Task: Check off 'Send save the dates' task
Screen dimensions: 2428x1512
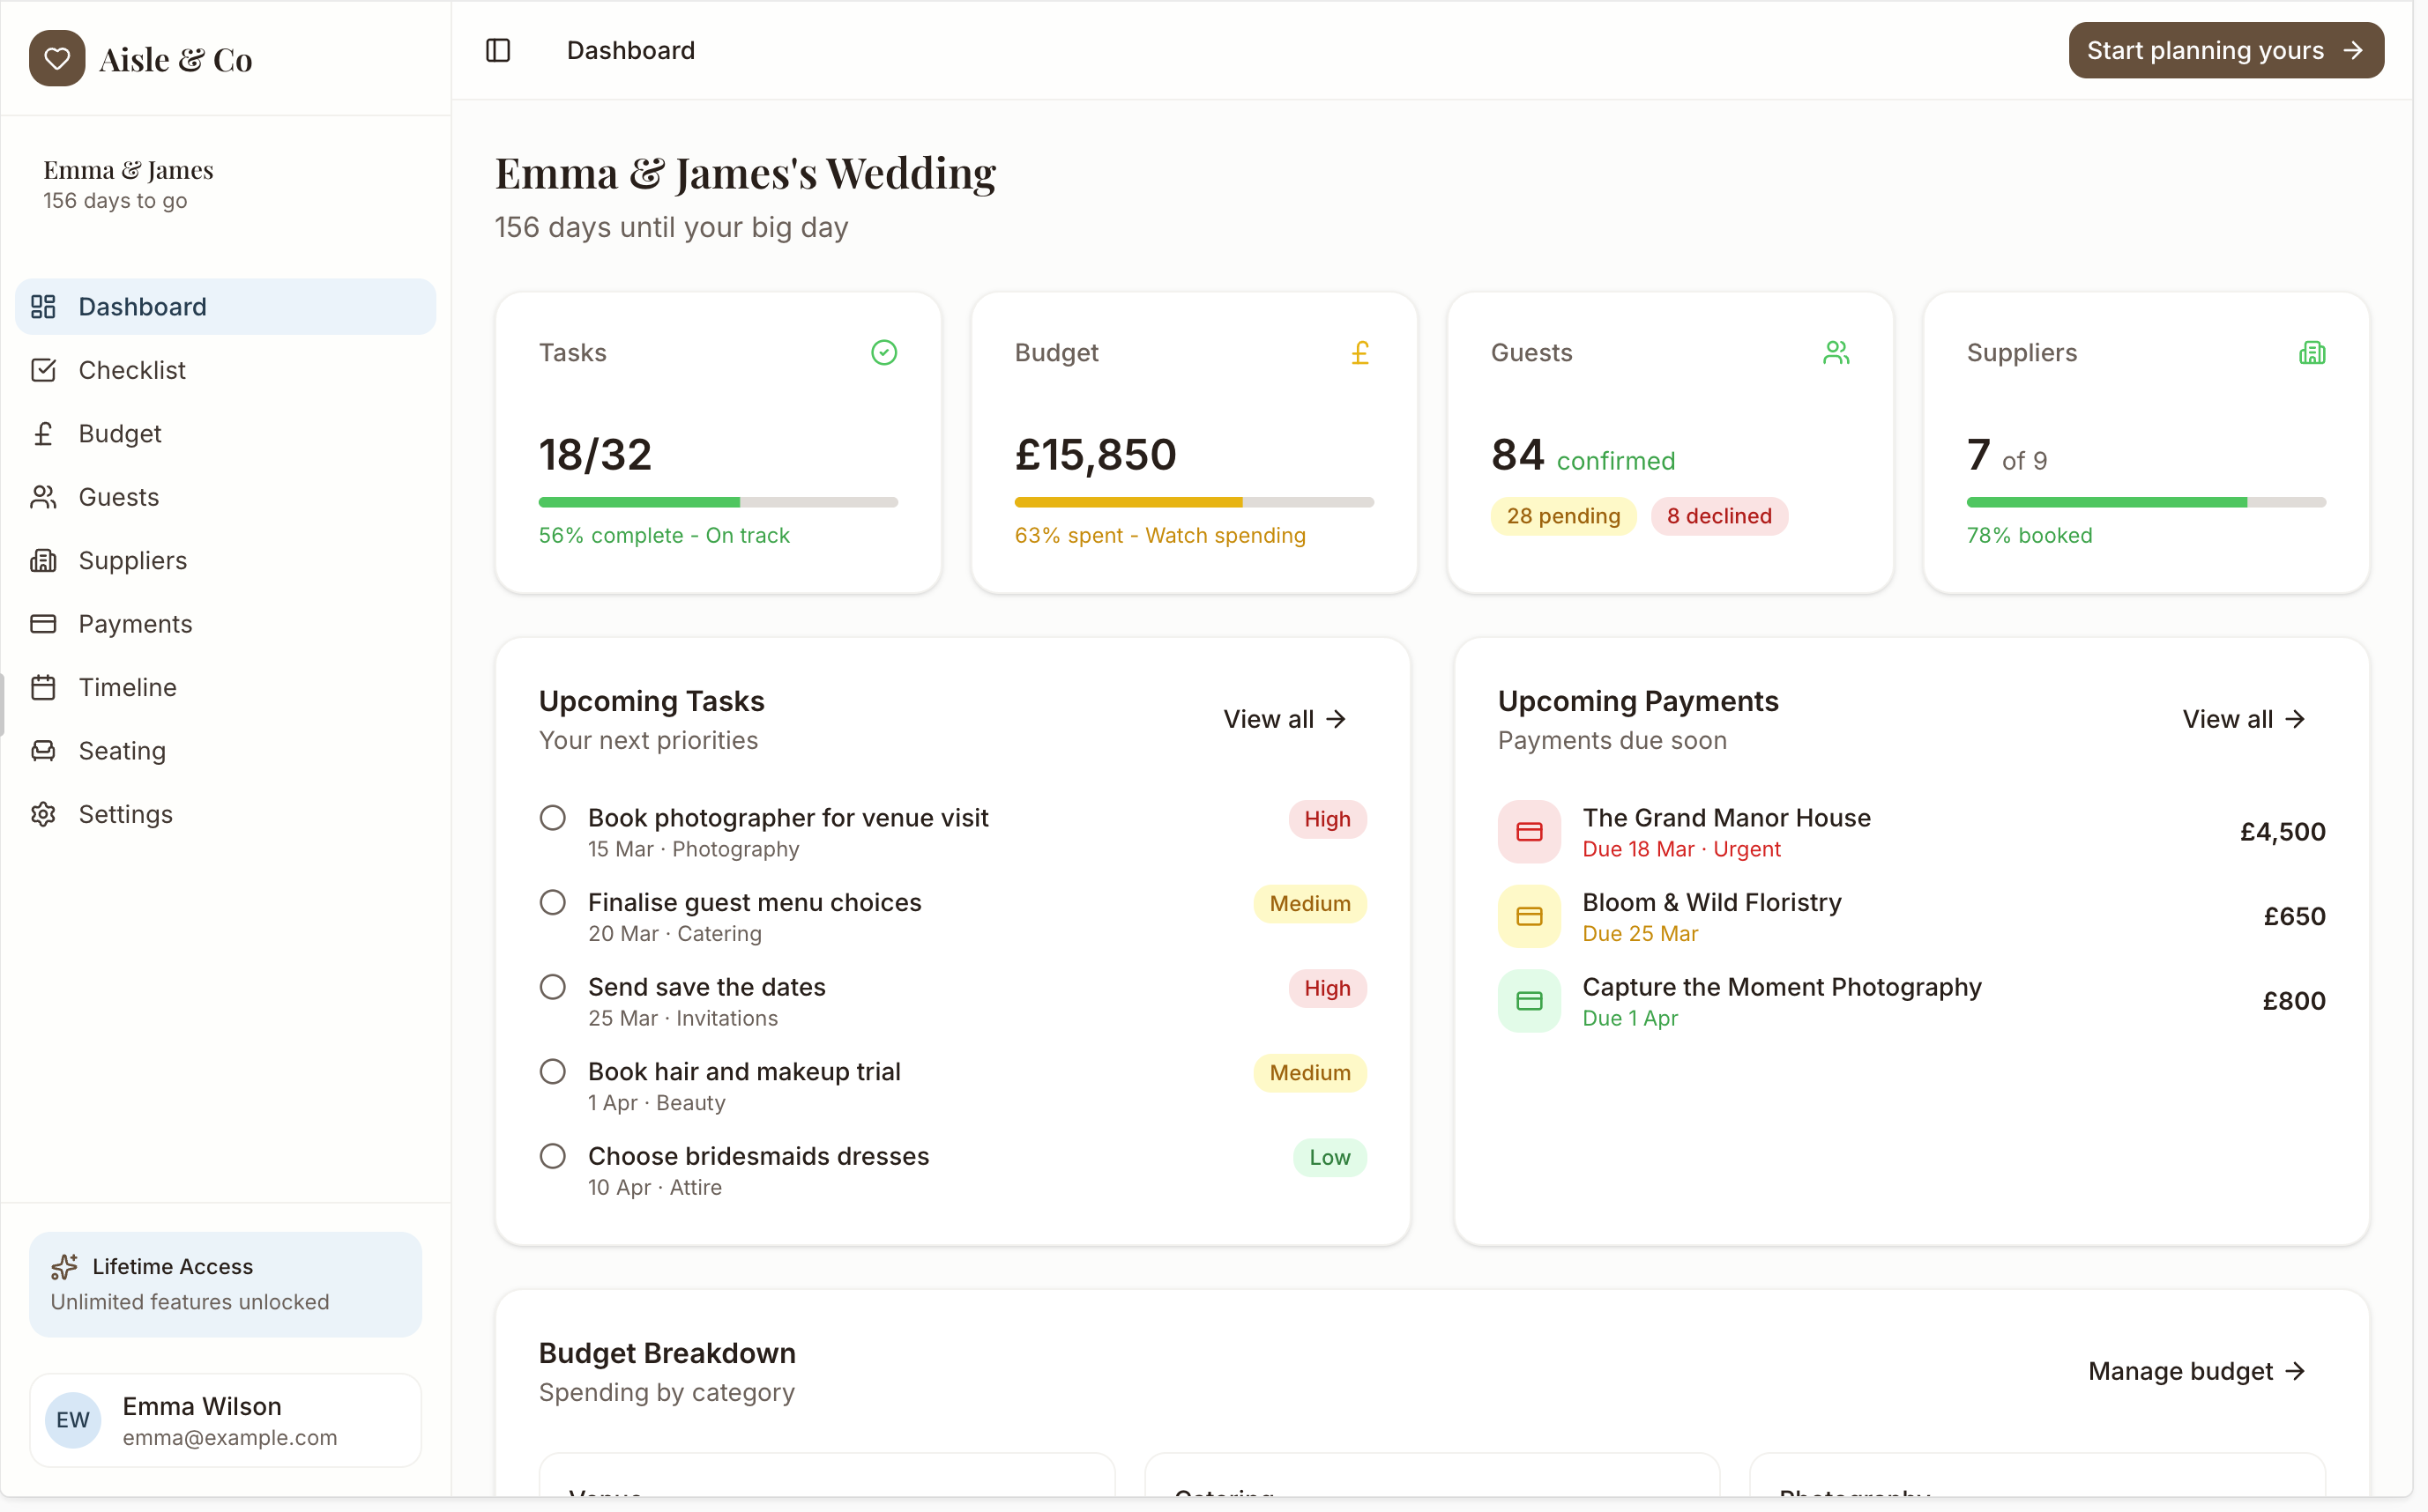Action: 552,987
